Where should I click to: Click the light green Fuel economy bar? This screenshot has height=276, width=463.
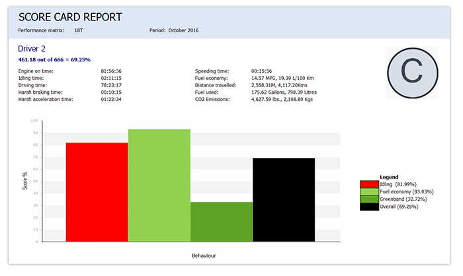coord(159,185)
